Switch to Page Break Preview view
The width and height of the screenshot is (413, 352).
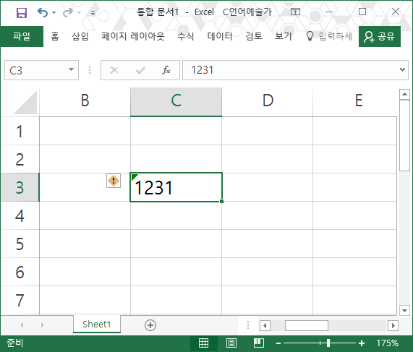click(259, 343)
